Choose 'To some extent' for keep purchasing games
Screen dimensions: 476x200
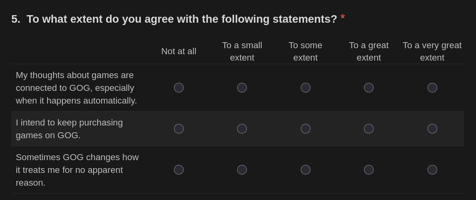click(306, 129)
